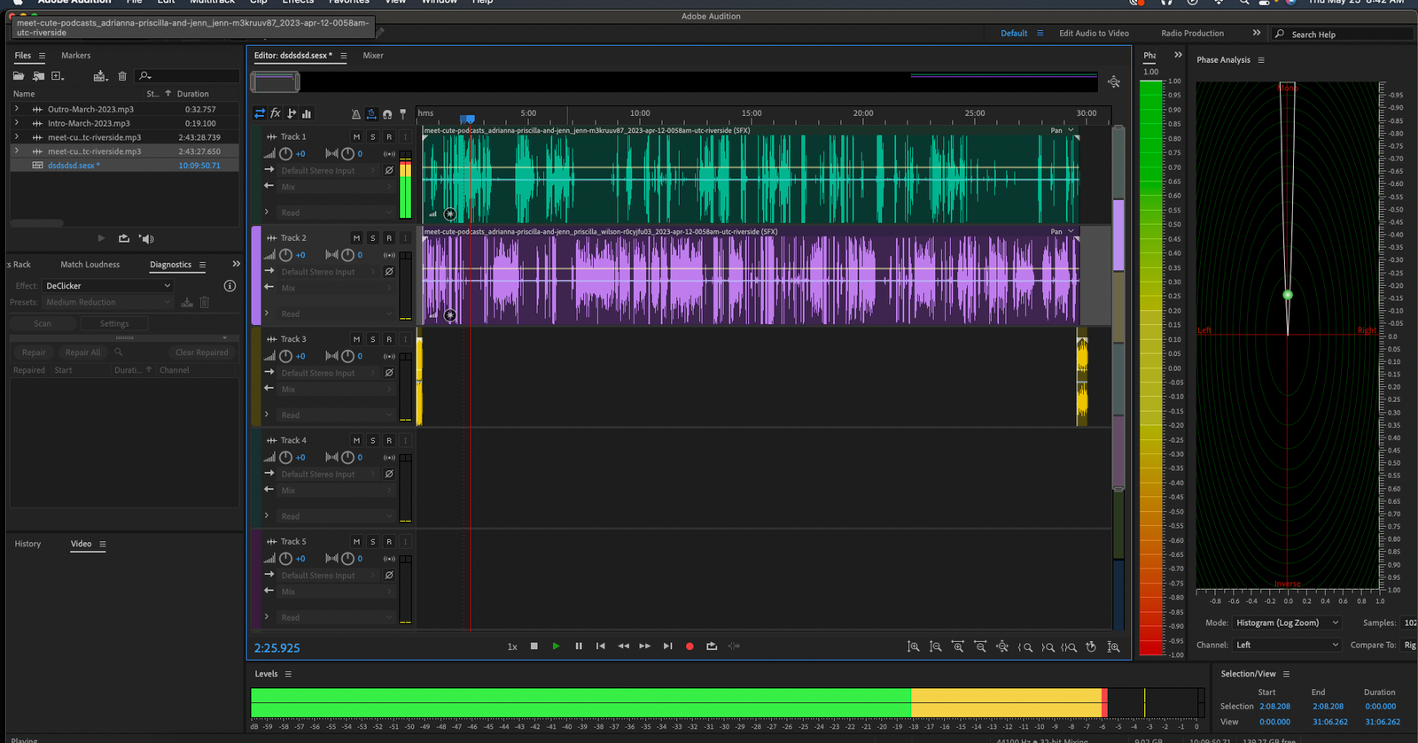Open the DeClicker effect dropdown
Viewport: 1418px width, 743px height.
[x=107, y=286]
